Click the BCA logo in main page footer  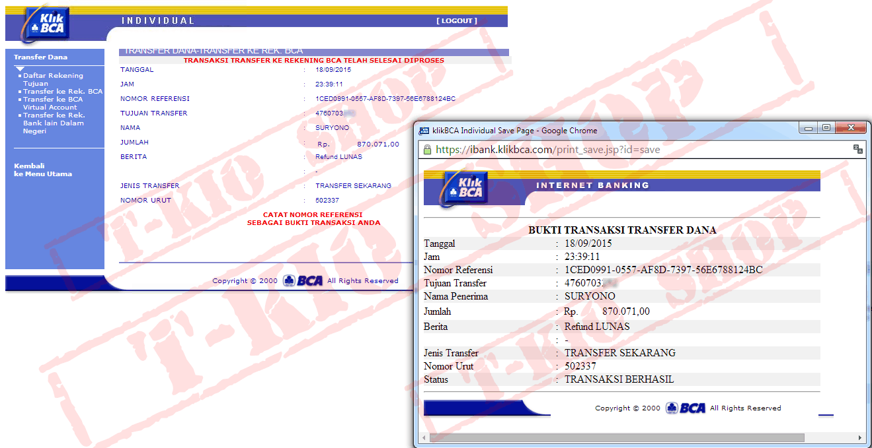[303, 280]
